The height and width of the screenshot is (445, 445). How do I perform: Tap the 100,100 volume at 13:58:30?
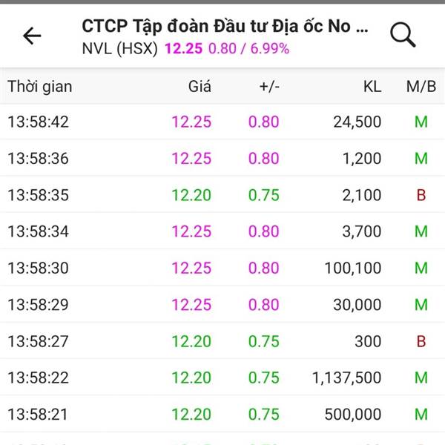[x=353, y=268]
